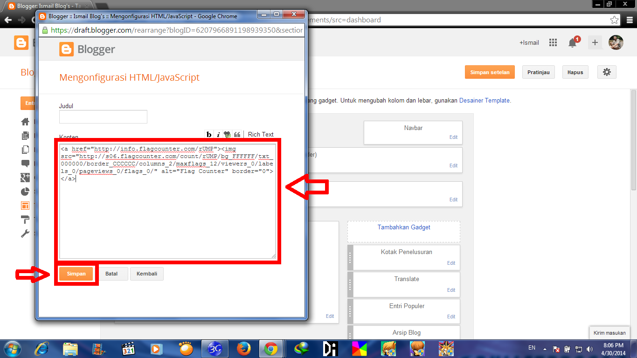Viewport: 637px width, 358px height.
Task: Open the Comments icon in Blogger sidebar
Action: [x=25, y=164]
